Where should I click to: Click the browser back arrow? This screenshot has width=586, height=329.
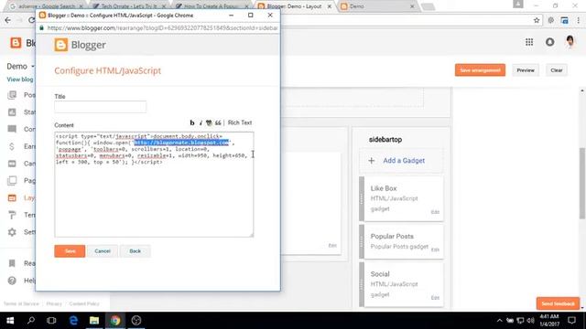click(x=8, y=20)
